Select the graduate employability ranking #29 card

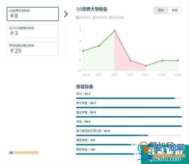[x=33, y=49]
